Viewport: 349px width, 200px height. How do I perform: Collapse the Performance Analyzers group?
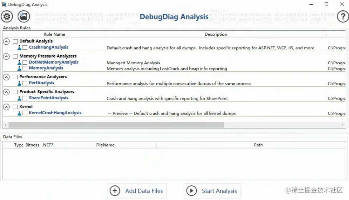point(6,77)
